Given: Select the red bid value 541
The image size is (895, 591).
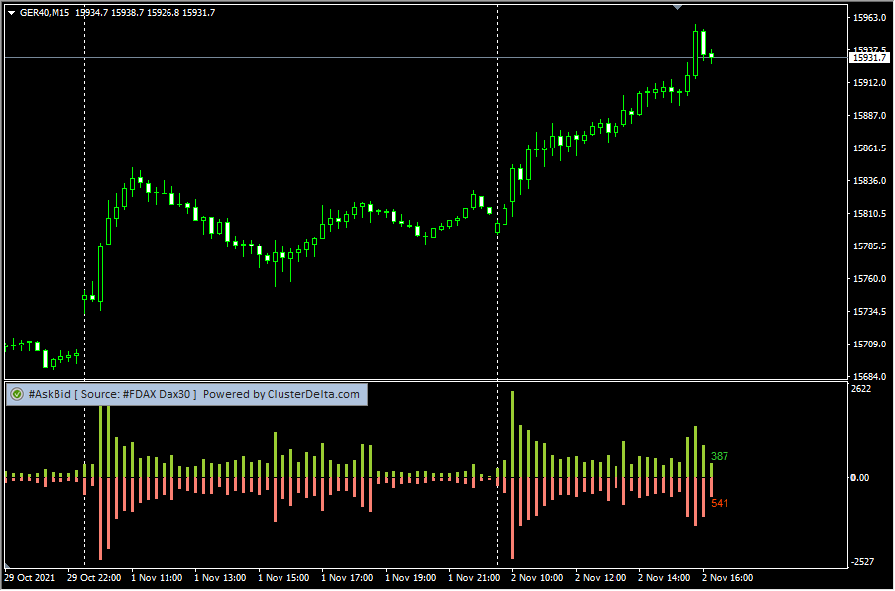Looking at the screenshot, I should point(719,503).
